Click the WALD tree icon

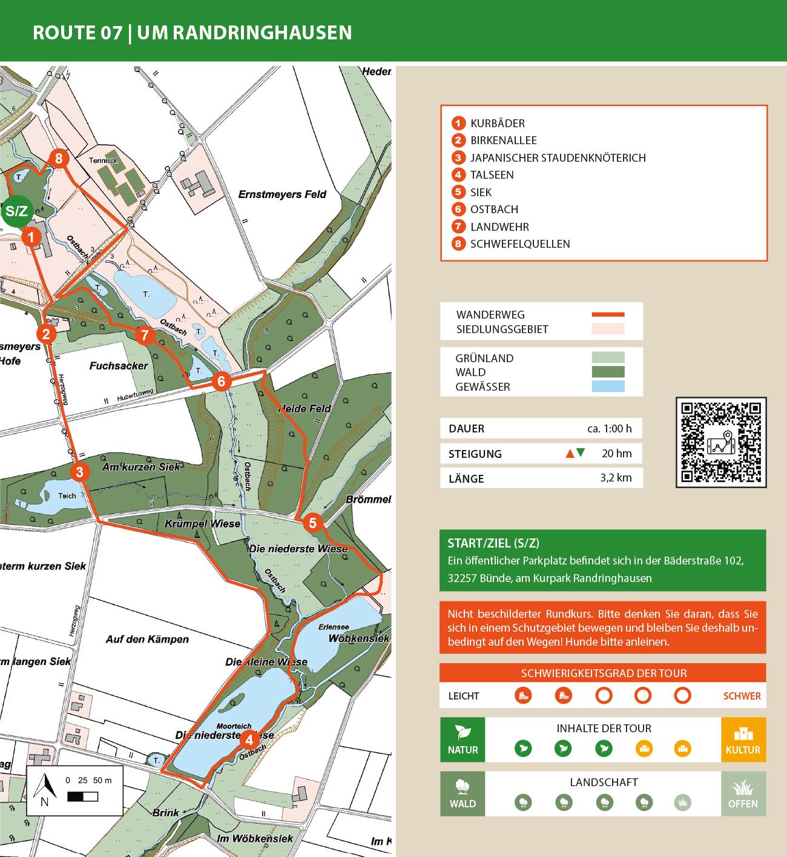tap(461, 786)
